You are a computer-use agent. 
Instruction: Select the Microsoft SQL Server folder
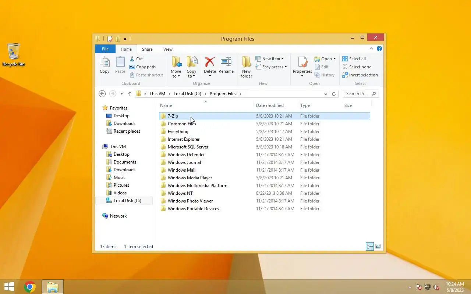264,147
